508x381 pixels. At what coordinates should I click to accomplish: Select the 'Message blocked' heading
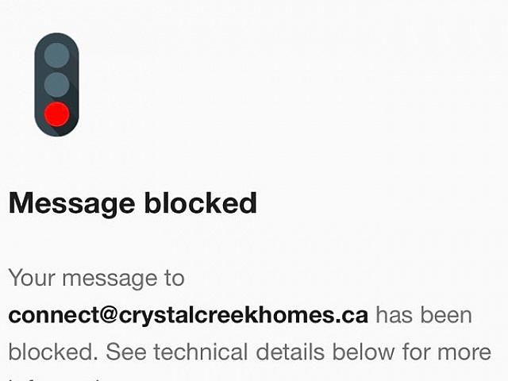click(x=133, y=204)
